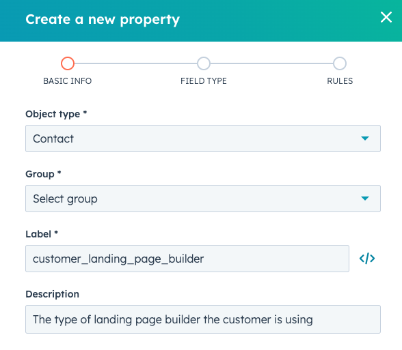Click the progress line between Basic Info and Field Type

click(135, 63)
